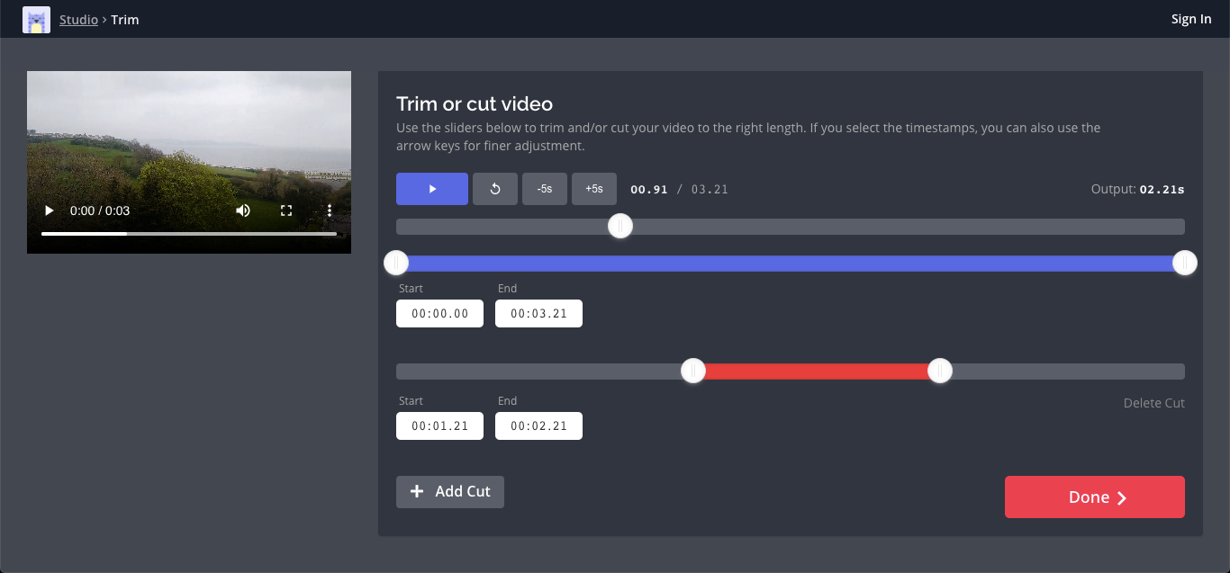Click the Output 02.21s text
This screenshot has height=573, width=1230.
(1137, 190)
